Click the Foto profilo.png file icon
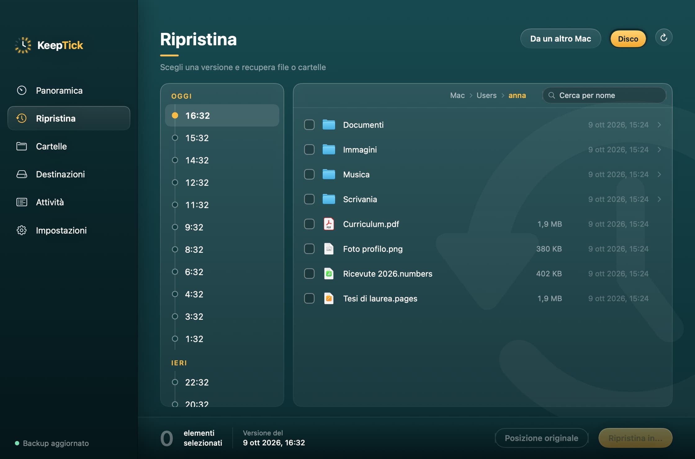This screenshot has width=695, height=459. tap(329, 249)
